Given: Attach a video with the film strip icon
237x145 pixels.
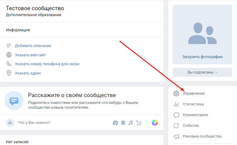Looking at the screenshot, I should pyautogui.click(x=123, y=123).
